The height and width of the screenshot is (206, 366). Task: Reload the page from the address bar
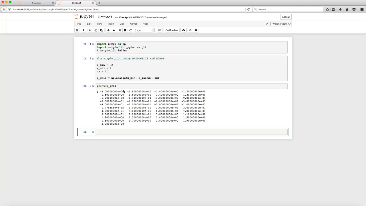click(248, 9)
